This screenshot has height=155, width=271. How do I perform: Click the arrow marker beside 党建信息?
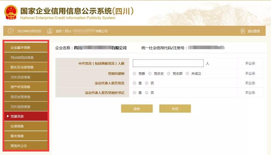[8, 116]
